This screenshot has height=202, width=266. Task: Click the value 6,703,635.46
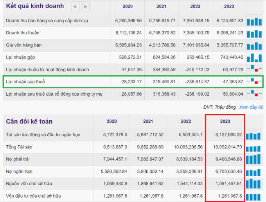tap(229, 172)
